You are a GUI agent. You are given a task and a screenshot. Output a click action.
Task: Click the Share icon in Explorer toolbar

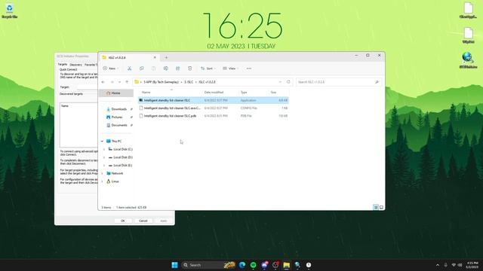coord(178,69)
